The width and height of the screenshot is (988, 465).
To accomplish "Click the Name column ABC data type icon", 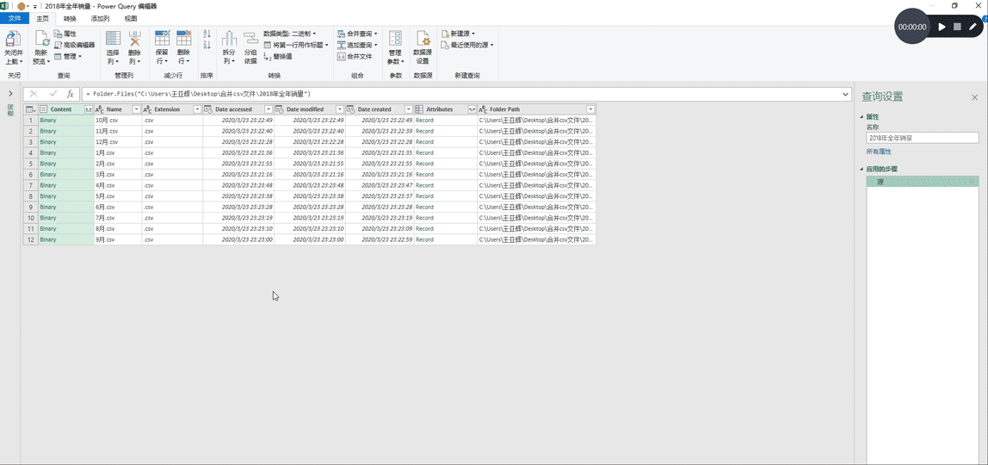I will pos(100,109).
